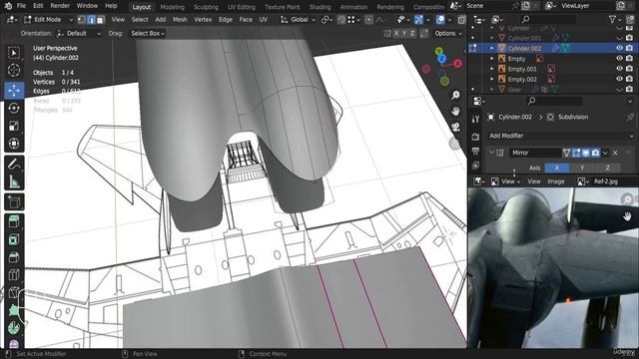This screenshot has width=639, height=359.
Task: Enable Z axis on Mirror modifier
Action: click(x=608, y=168)
